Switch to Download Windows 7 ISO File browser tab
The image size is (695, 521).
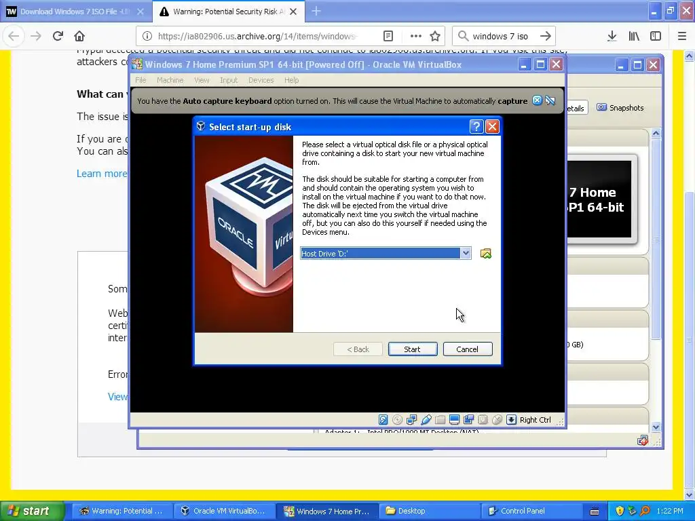point(75,12)
